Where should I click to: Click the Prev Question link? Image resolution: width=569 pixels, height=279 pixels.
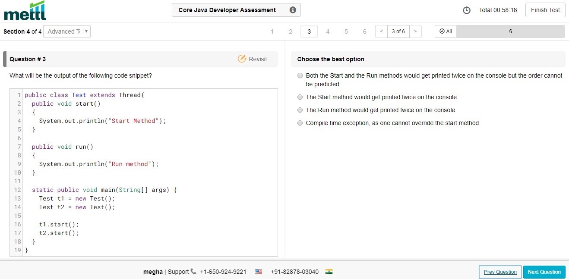pos(499,272)
